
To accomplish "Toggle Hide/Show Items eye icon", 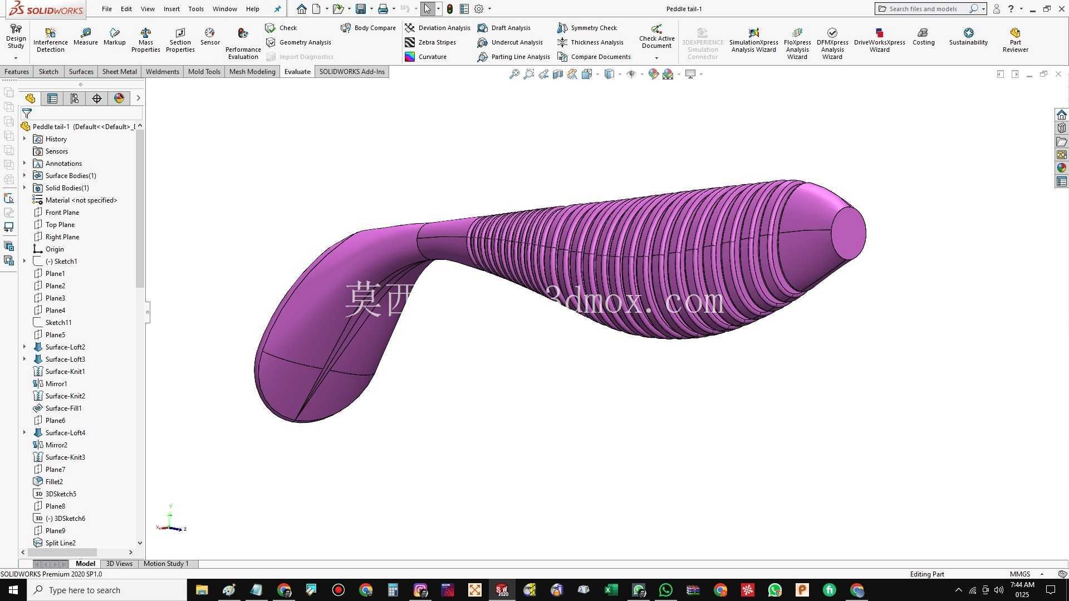I will (631, 74).
